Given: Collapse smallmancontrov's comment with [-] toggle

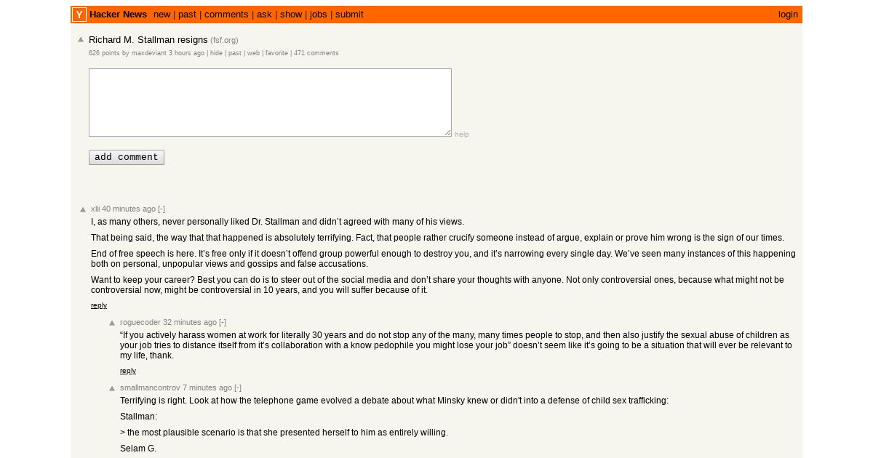Looking at the screenshot, I should pos(238,387).
